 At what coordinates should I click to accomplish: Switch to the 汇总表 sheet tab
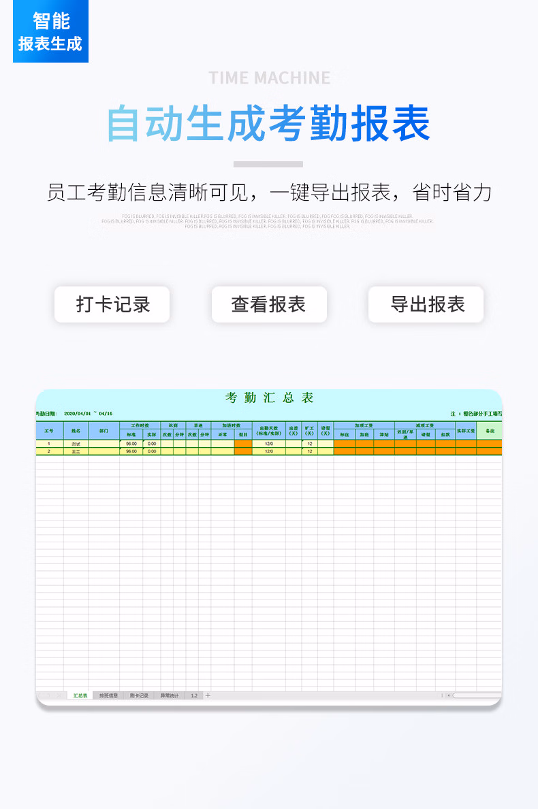pos(80,695)
